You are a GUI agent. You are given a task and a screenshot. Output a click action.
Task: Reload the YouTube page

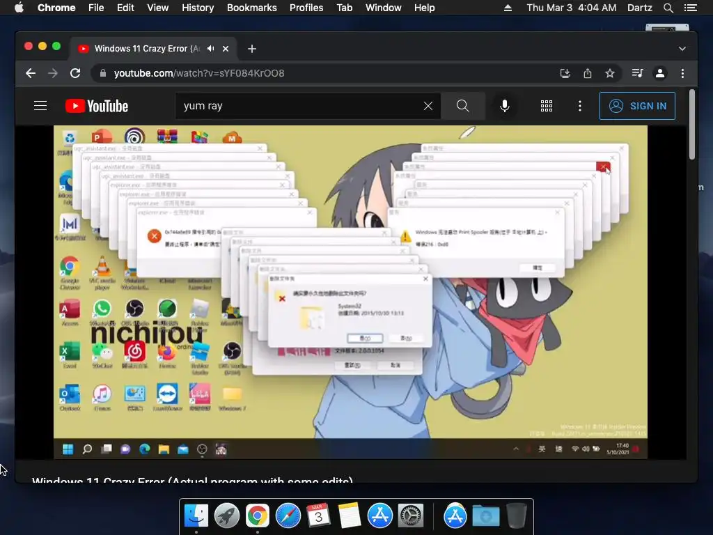click(75, 73)
